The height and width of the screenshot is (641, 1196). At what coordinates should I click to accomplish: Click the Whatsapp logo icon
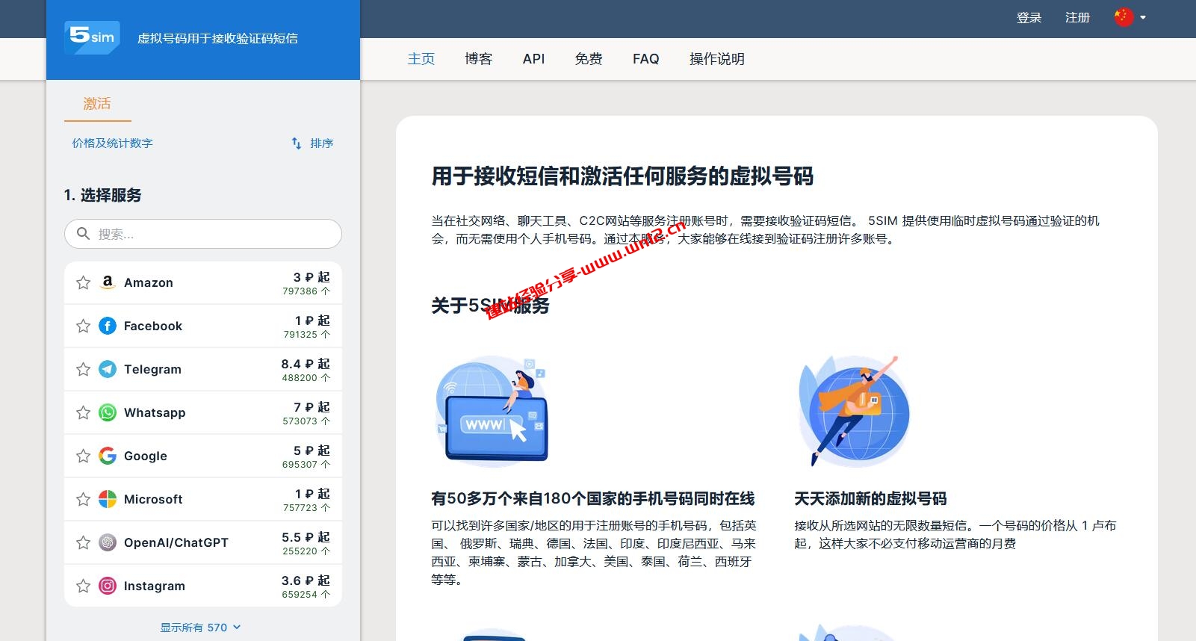[108, 412]
